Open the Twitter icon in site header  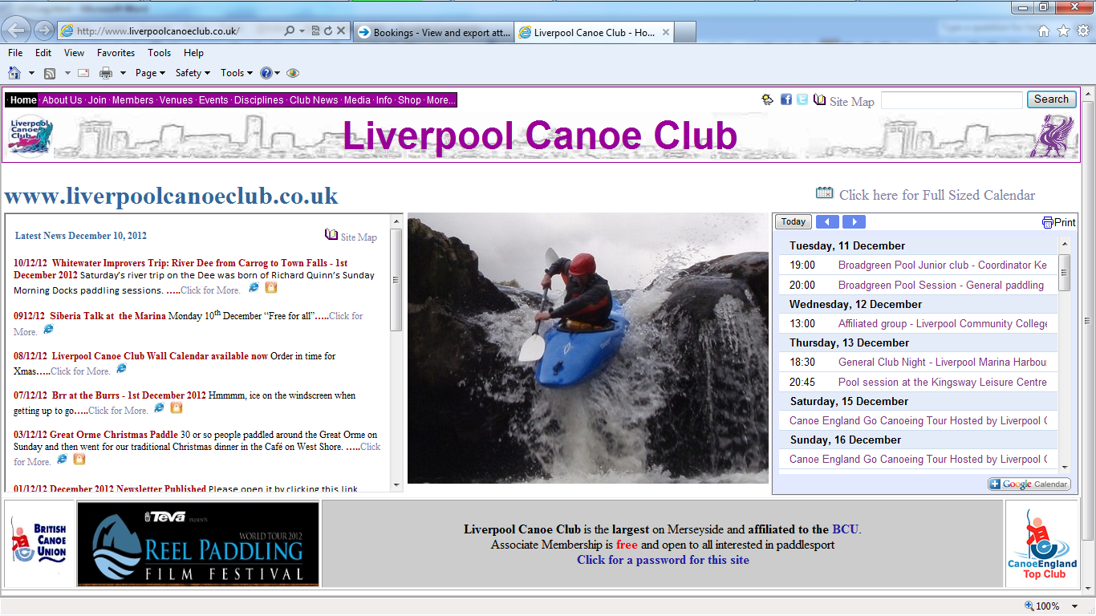click(x=802, y=99)
